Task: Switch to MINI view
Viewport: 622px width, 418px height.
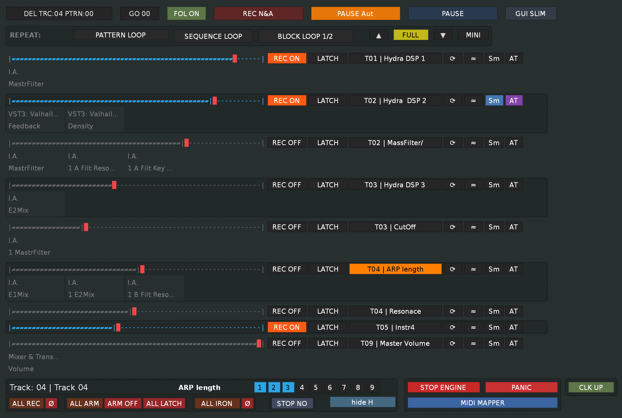Action: click(473, 35)
